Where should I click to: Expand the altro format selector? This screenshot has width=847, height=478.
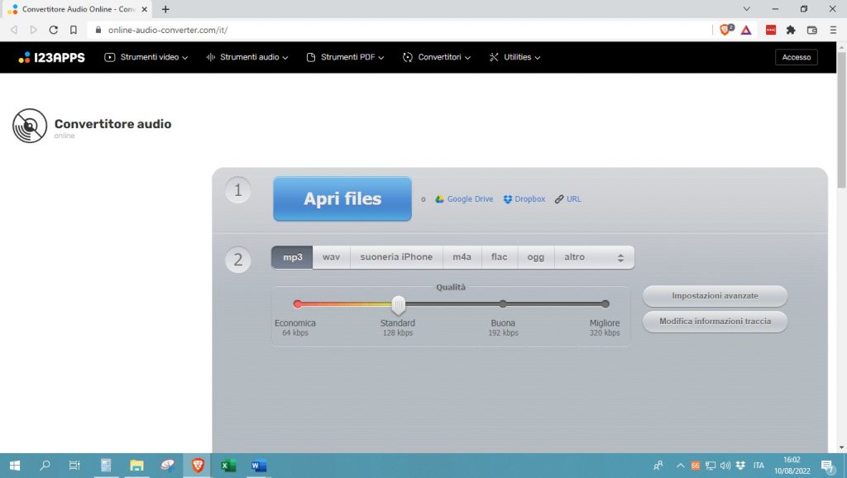point(574,256)
